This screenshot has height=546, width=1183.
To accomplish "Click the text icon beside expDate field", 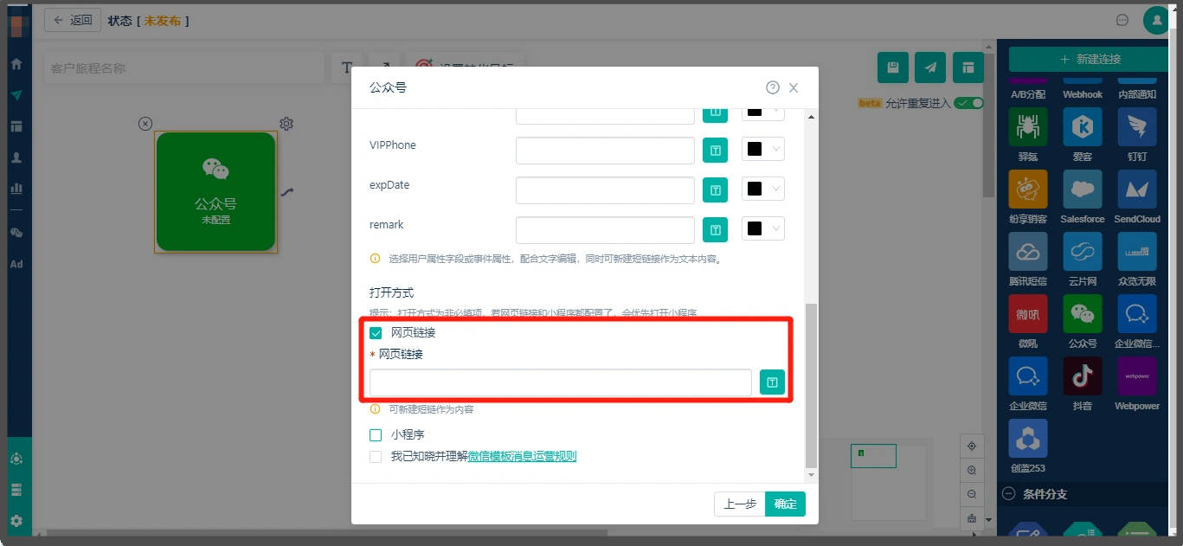I will 715,189.
